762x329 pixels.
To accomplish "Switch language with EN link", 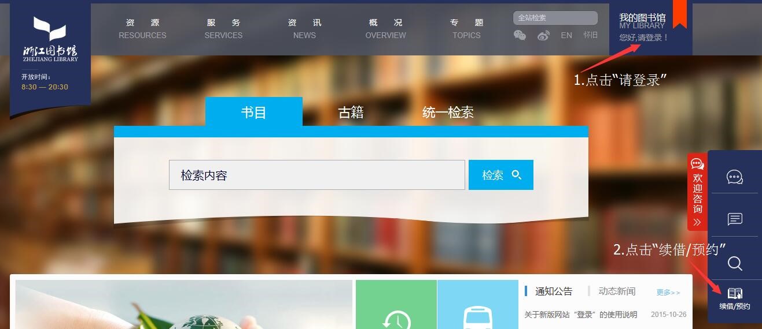I will (x=566, y=35).
